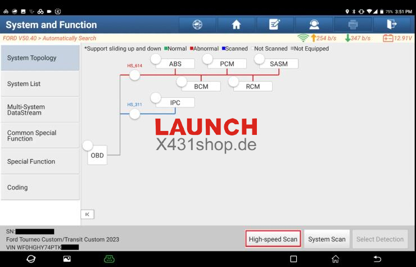The image size is (416, 267).
Task: Select the PCM module in topology
Action: tap(227, 64)
